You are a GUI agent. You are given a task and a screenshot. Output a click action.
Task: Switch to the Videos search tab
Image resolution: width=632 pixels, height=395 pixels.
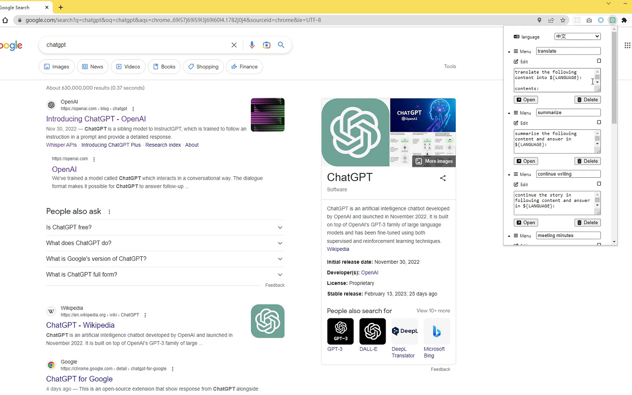point(128,67)
